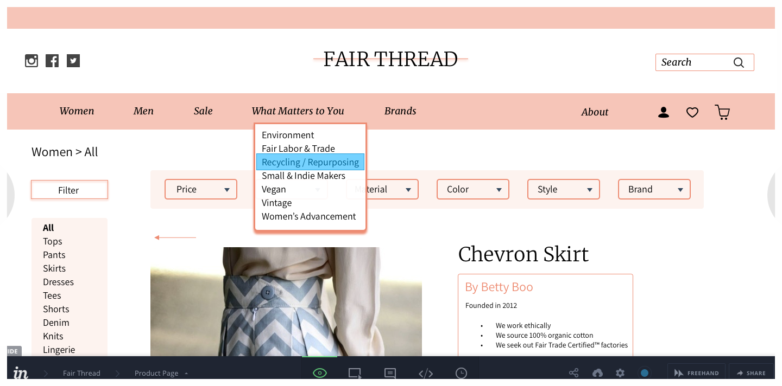Viewport: 782px width, 386px height.
Task: Open the Women navigation menu
Action: [x=77, y=111]
